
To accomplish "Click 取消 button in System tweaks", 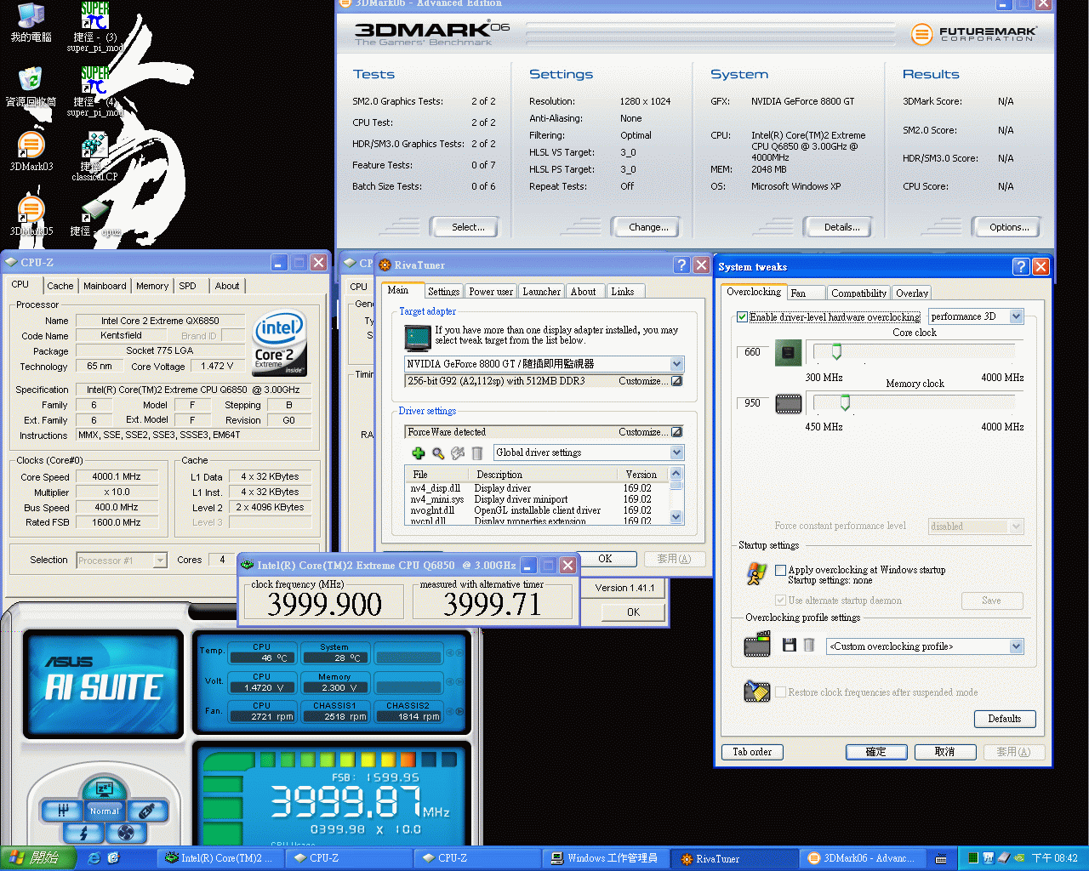I will pyautogui.click(x=945, y=752).
